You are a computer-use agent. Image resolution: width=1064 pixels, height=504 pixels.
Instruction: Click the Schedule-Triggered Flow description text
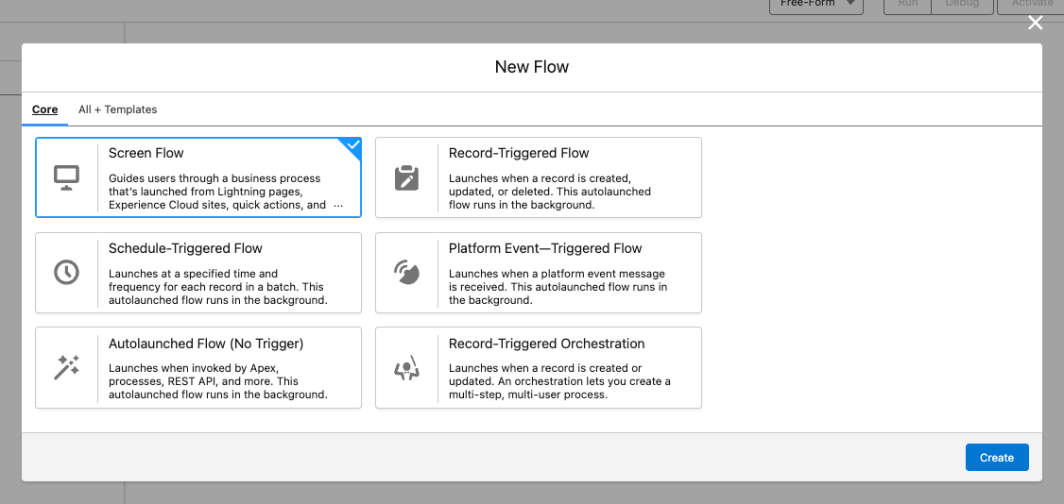218,287
